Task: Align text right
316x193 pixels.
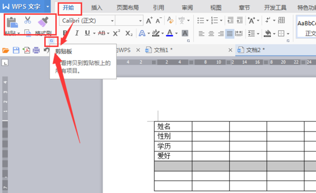Action: tap(221, 34)
